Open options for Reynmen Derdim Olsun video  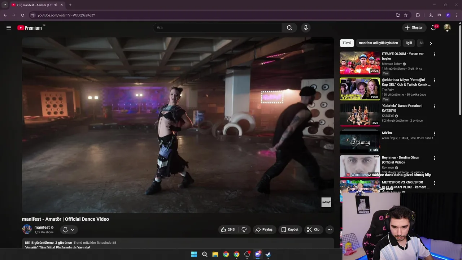tap(435, 158)
